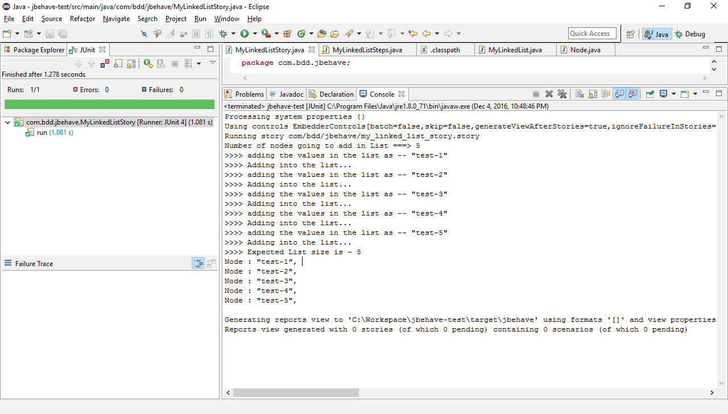This screenshot has width=728, height=414.
Task: Remove all terminated launches in Console
Action: click(x=562, y=94)
